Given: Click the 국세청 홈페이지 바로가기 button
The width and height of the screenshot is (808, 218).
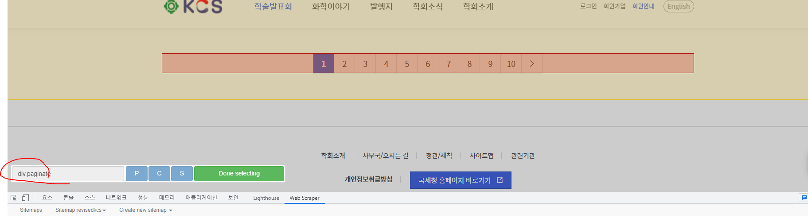Looking at the screenshot, I should pos(460,180).
